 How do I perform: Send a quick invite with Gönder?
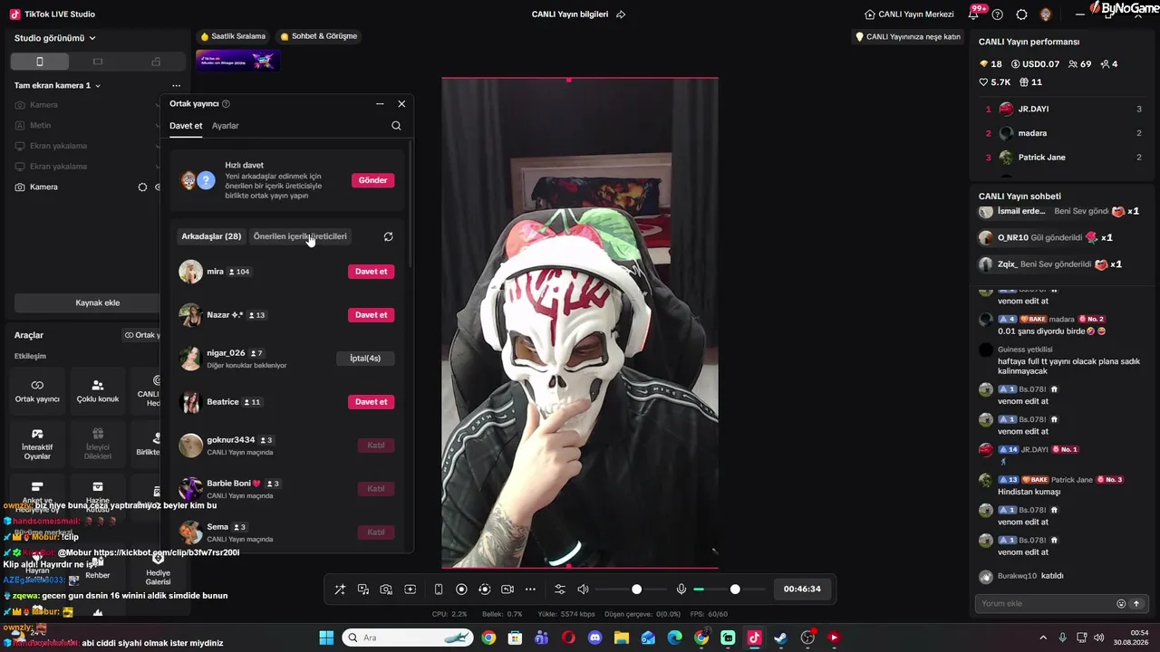[372, 180]
